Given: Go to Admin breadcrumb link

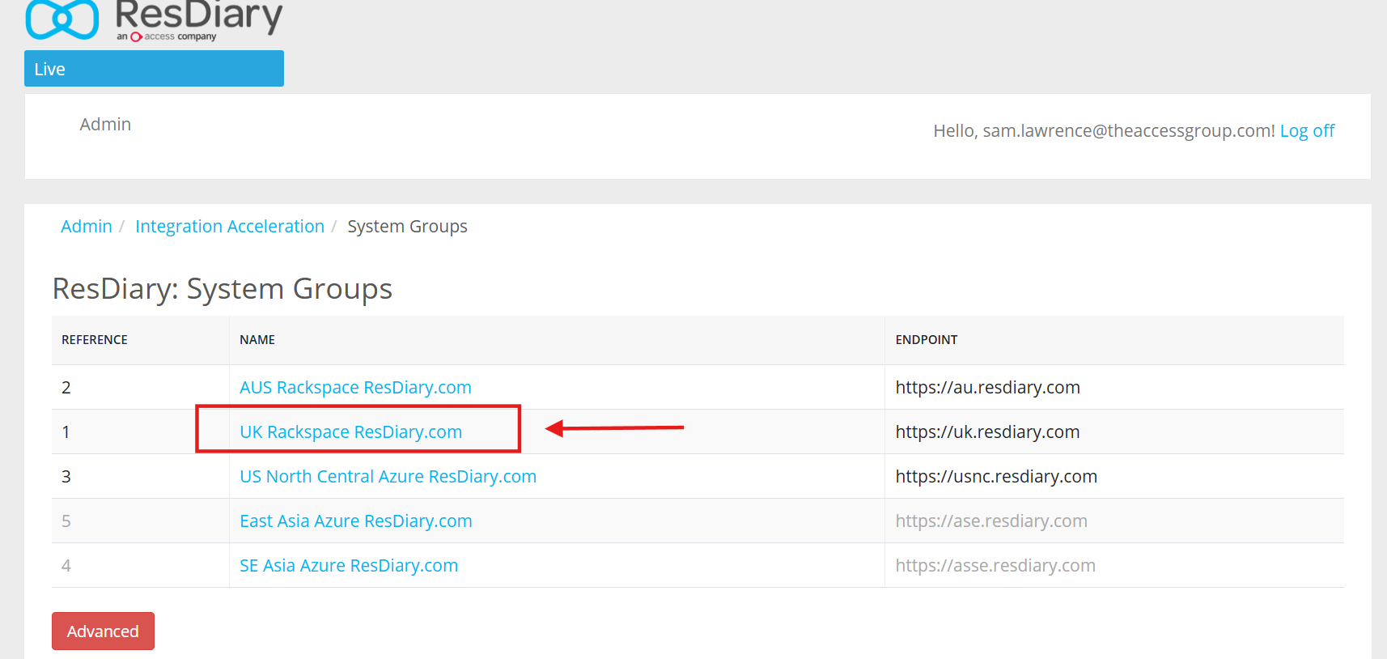Looking at the screenshot, I should click(x=87, y=227).
